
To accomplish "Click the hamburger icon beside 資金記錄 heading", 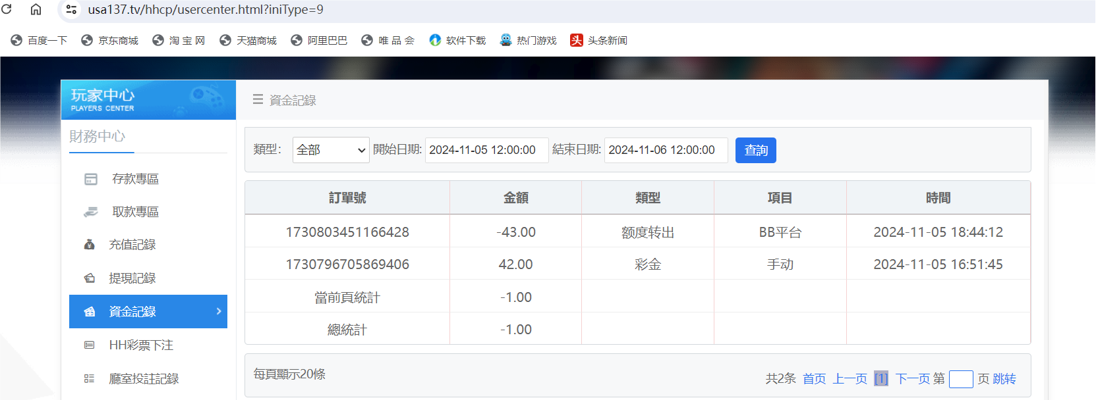I will coord(258,99).
